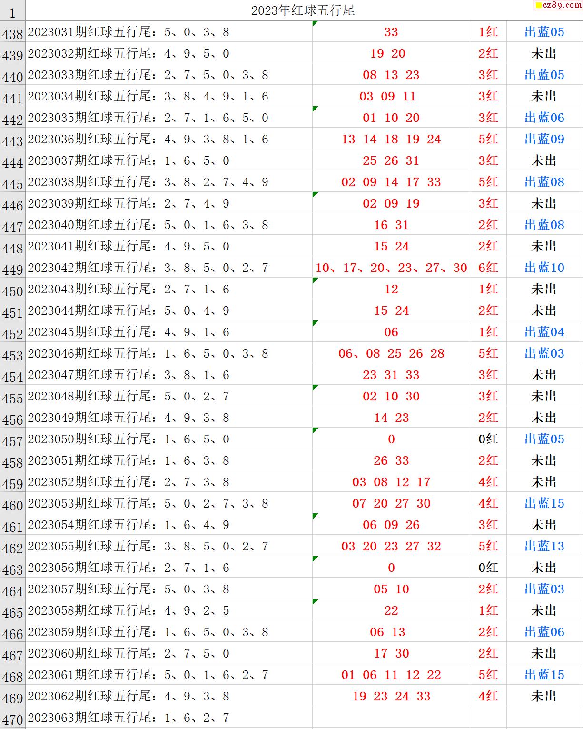Click 0红 cell in row 457
Screen dimensions: 583x729
coord(488,439)
